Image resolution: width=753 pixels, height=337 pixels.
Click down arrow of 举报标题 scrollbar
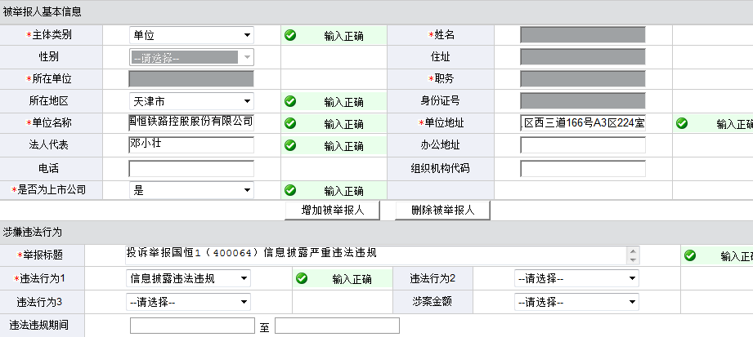[x=634, y=259]
